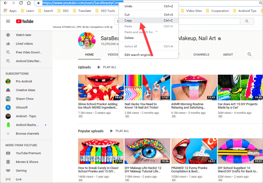
Task: Open the Cooperation bookmarks folder
Action: (217, 11)
